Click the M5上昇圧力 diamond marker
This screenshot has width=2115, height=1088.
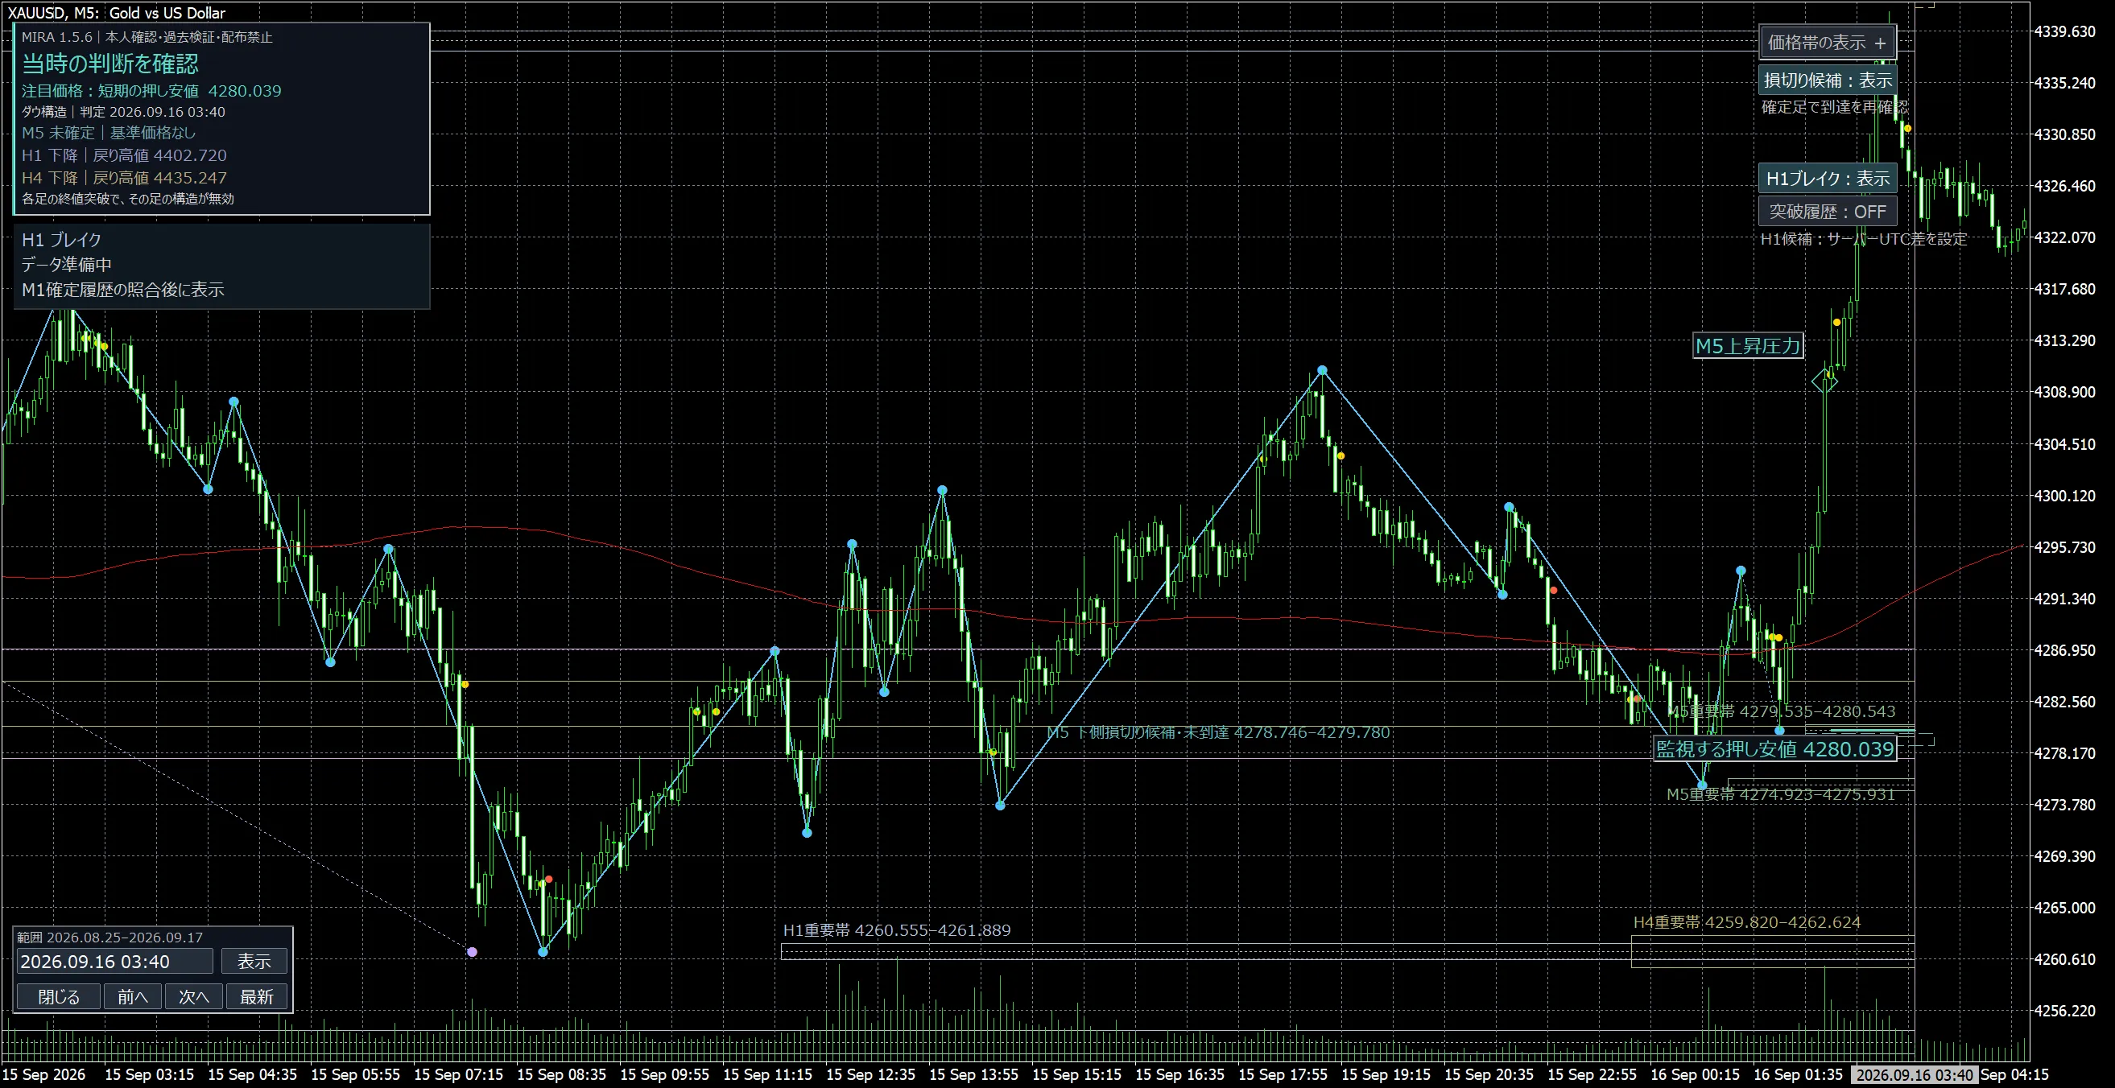click(1824, 381)
